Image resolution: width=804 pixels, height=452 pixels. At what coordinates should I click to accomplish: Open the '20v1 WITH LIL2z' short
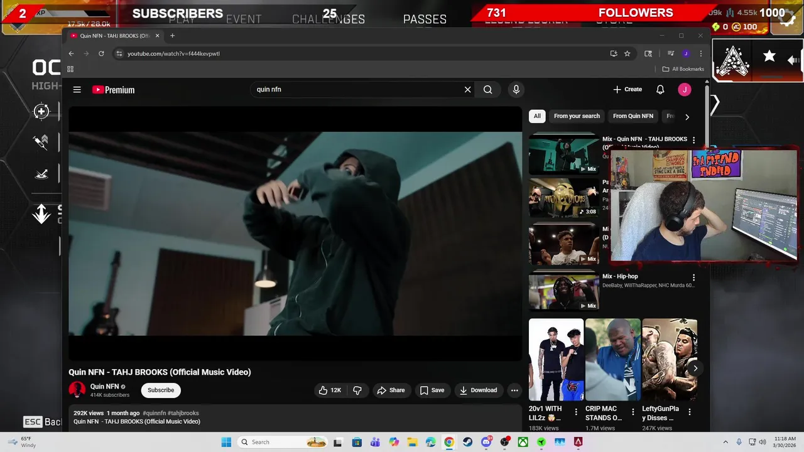click(556, 360)
